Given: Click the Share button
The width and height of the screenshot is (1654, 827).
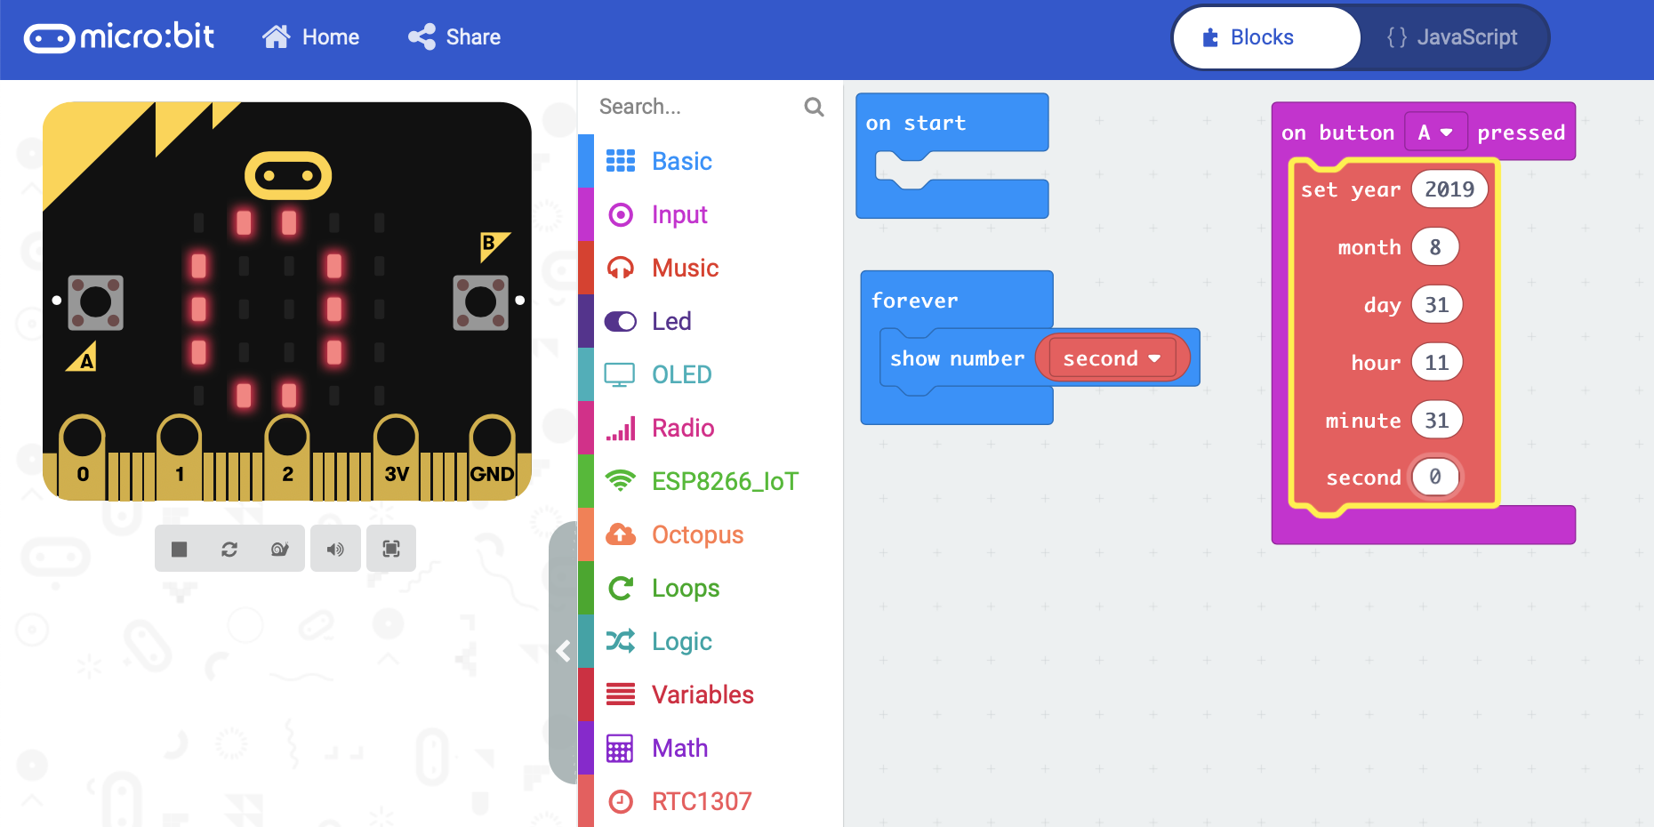Looking at the screenshot, I should (x=454, y=37).
